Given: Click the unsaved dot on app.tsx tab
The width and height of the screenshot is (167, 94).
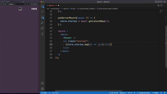Looking at the screenshot, I should point(58,5).
